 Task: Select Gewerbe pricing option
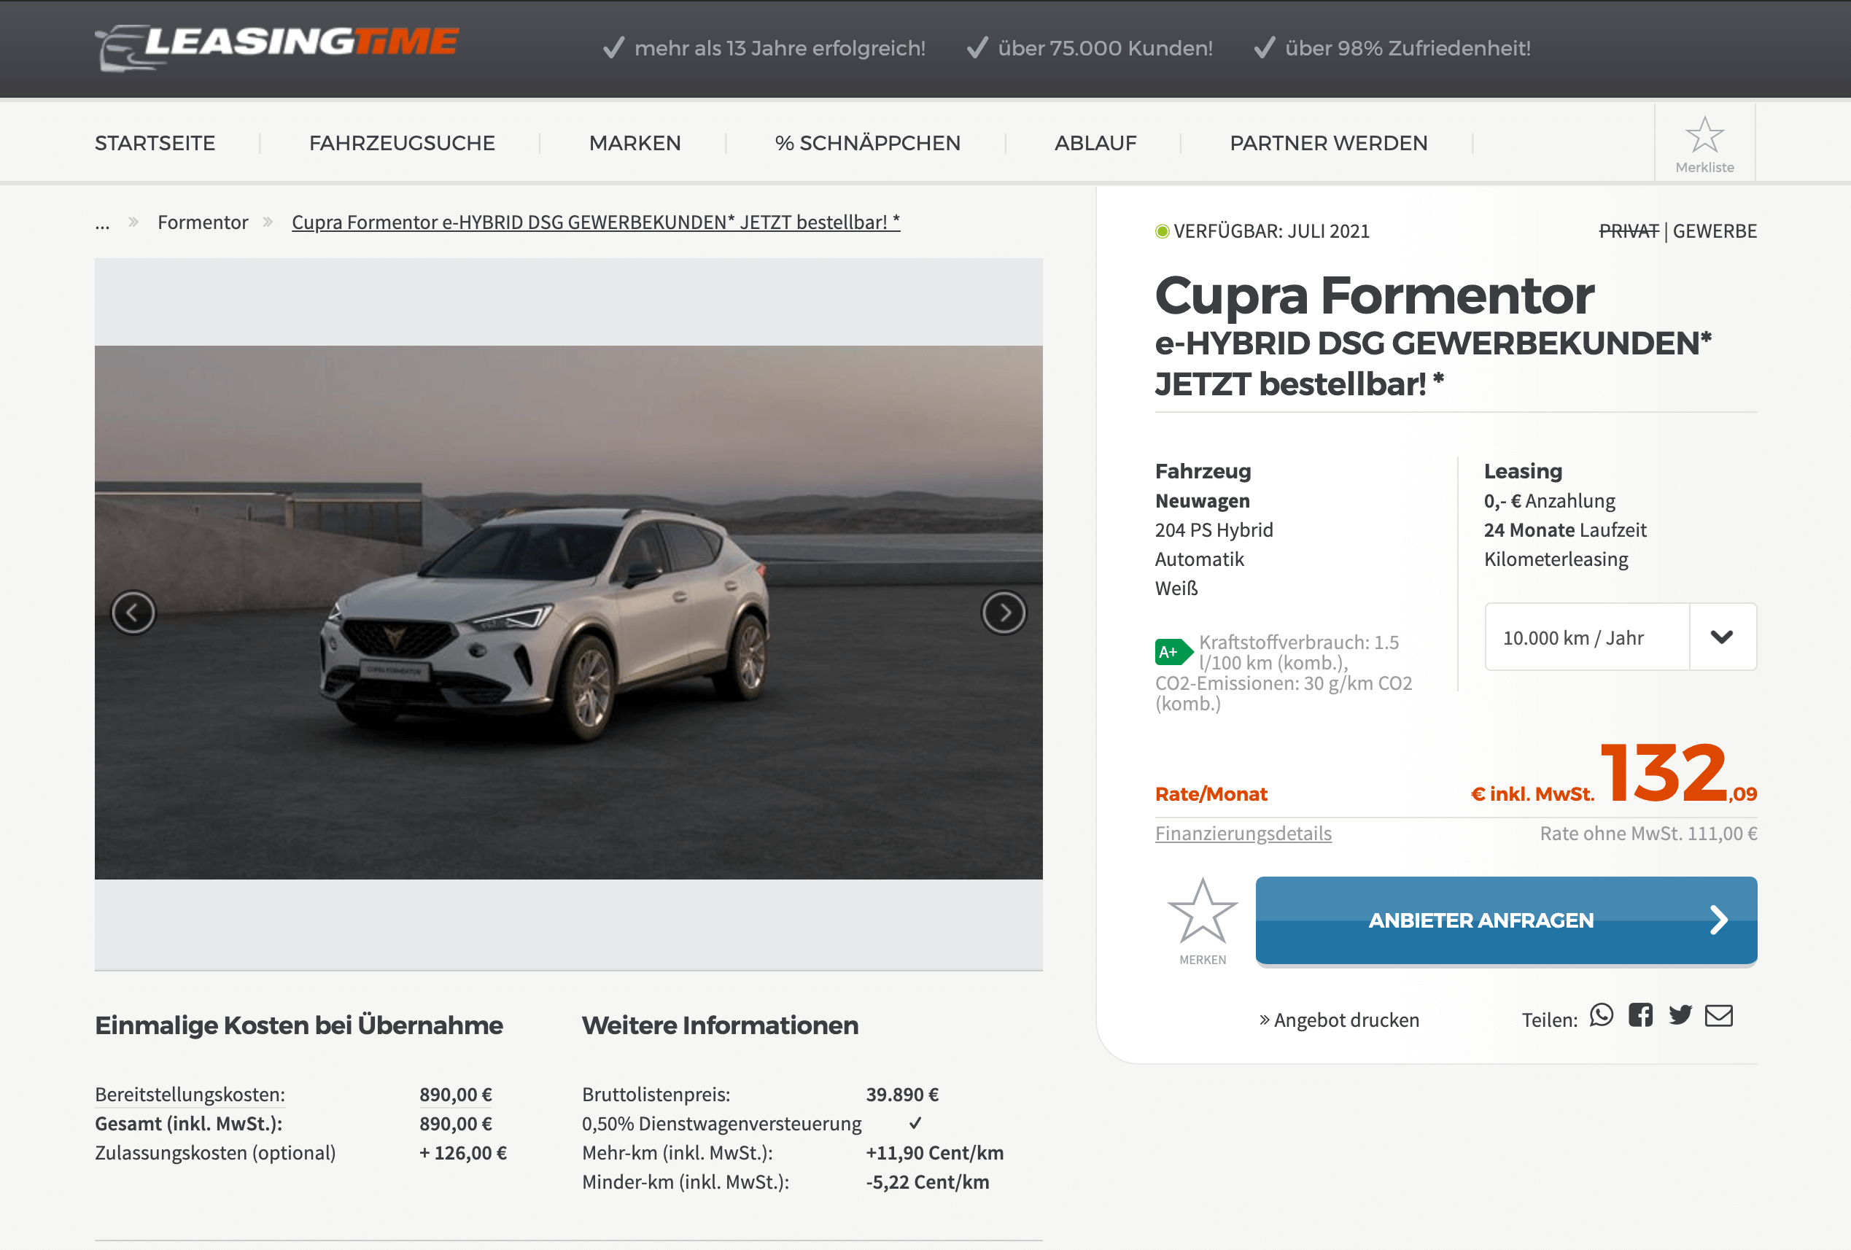[x=1714, y=231]
